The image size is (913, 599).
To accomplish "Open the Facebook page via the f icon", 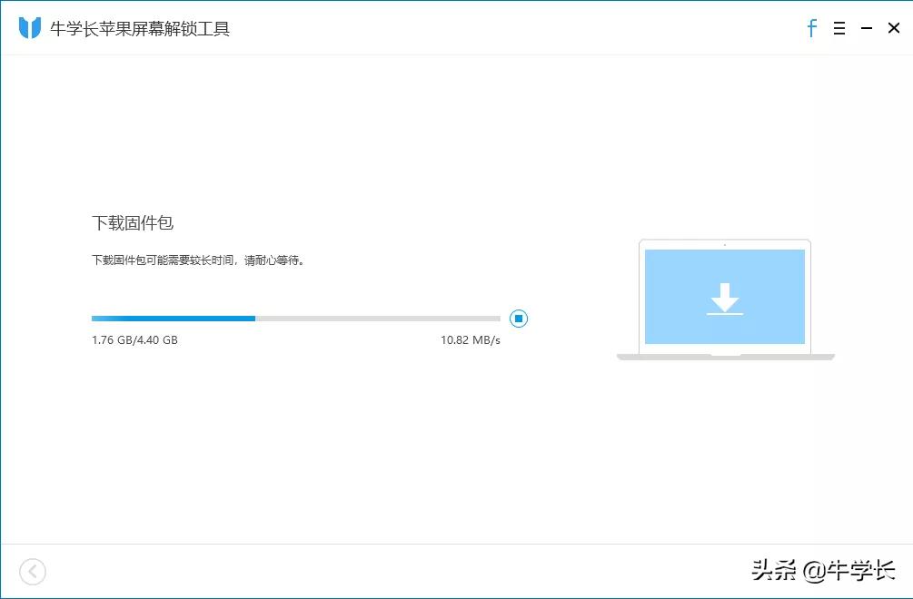I will pyautogui.click(x=811, y=28).
